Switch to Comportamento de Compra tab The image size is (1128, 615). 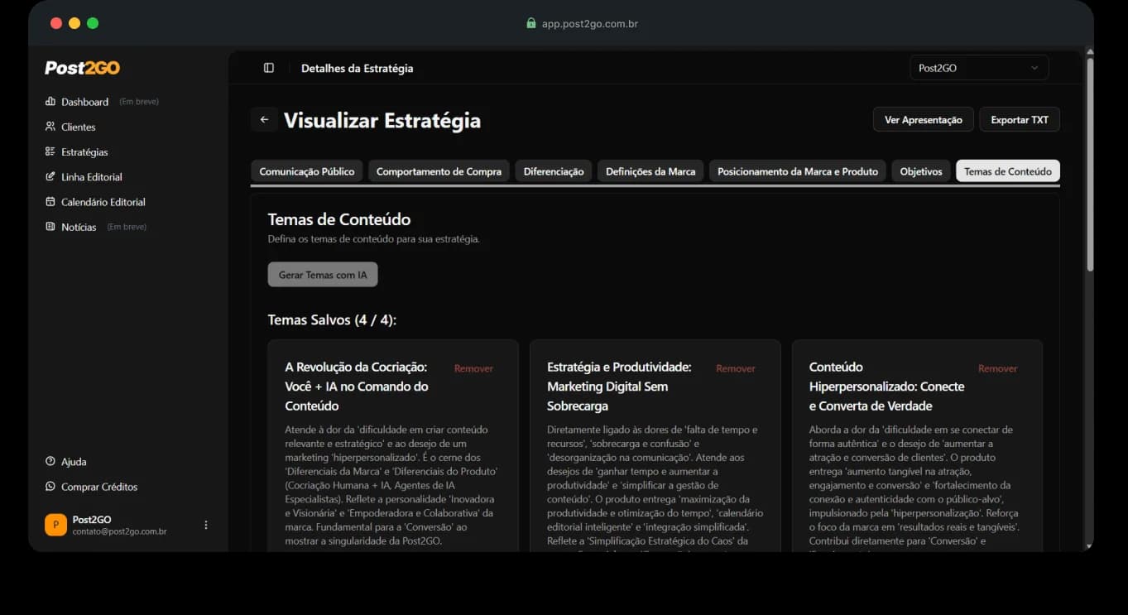click(x=439, y=171)
